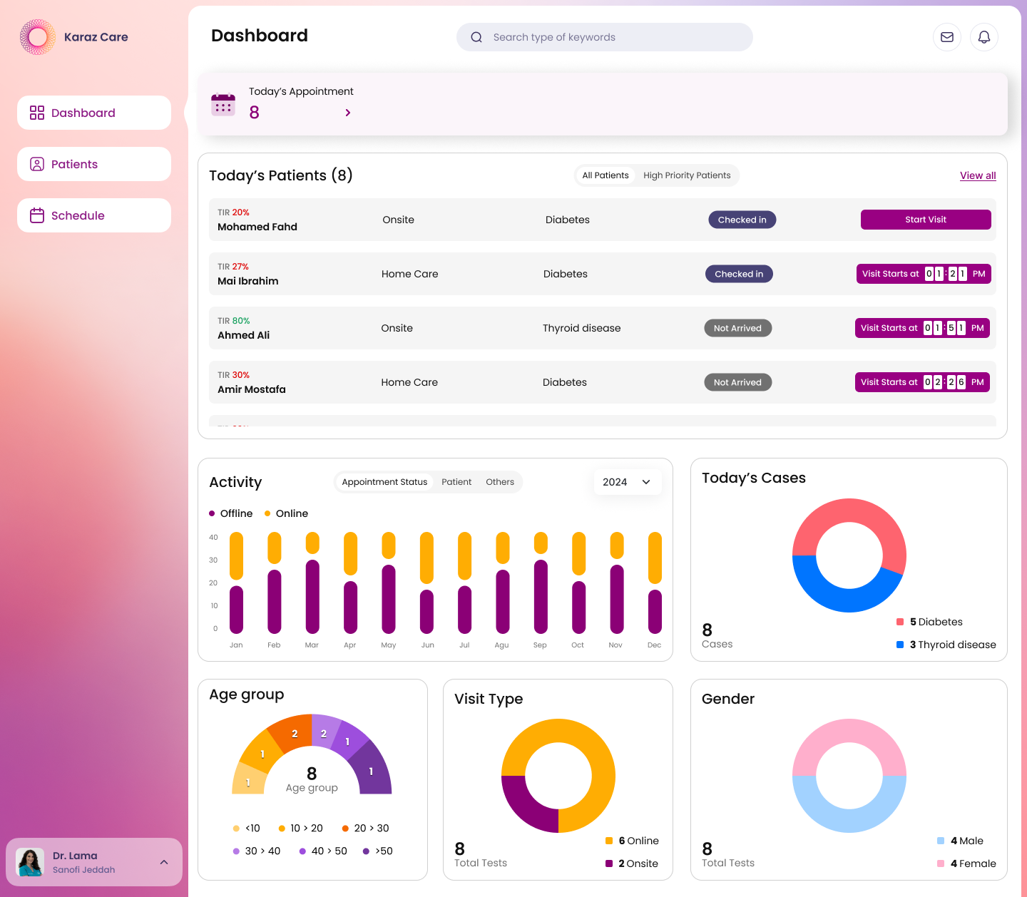This screenshot has height=897, width=1027.
Task: Click the TIR 80% value
Action: tap(241, 321)
